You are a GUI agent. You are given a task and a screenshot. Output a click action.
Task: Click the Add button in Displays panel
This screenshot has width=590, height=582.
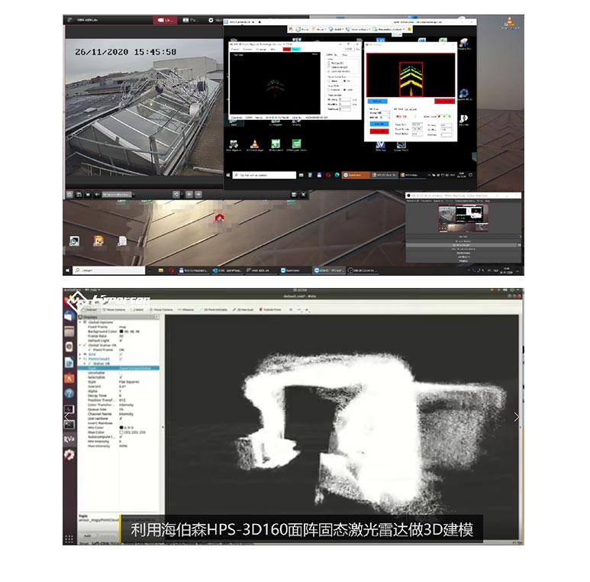click(88, 535)
